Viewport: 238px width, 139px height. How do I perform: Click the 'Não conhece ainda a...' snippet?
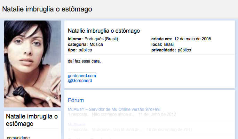point(113,114)
